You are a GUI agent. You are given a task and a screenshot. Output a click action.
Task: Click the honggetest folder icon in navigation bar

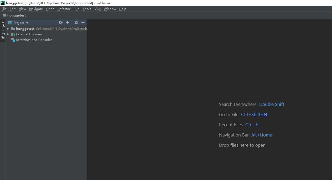pos(4,15)
